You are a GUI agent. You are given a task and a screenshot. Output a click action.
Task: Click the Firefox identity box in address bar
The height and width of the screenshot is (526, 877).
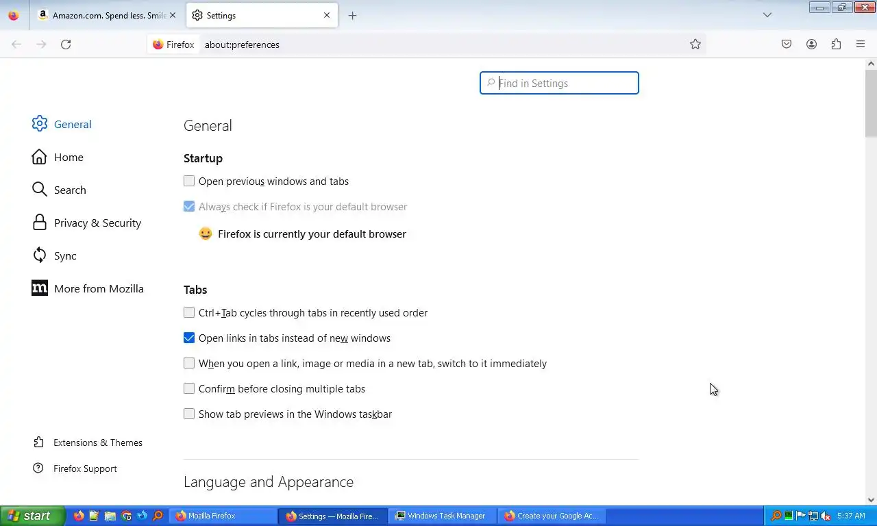[173, 45]
